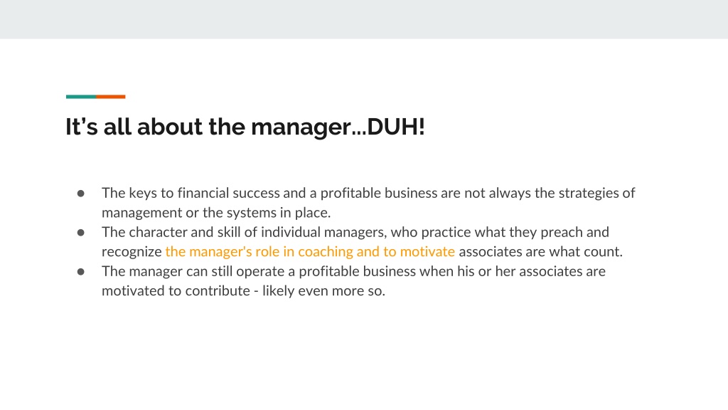Click the text "motivated to contribute - likely even more so."
728x410 pixels.
(243, 290)
